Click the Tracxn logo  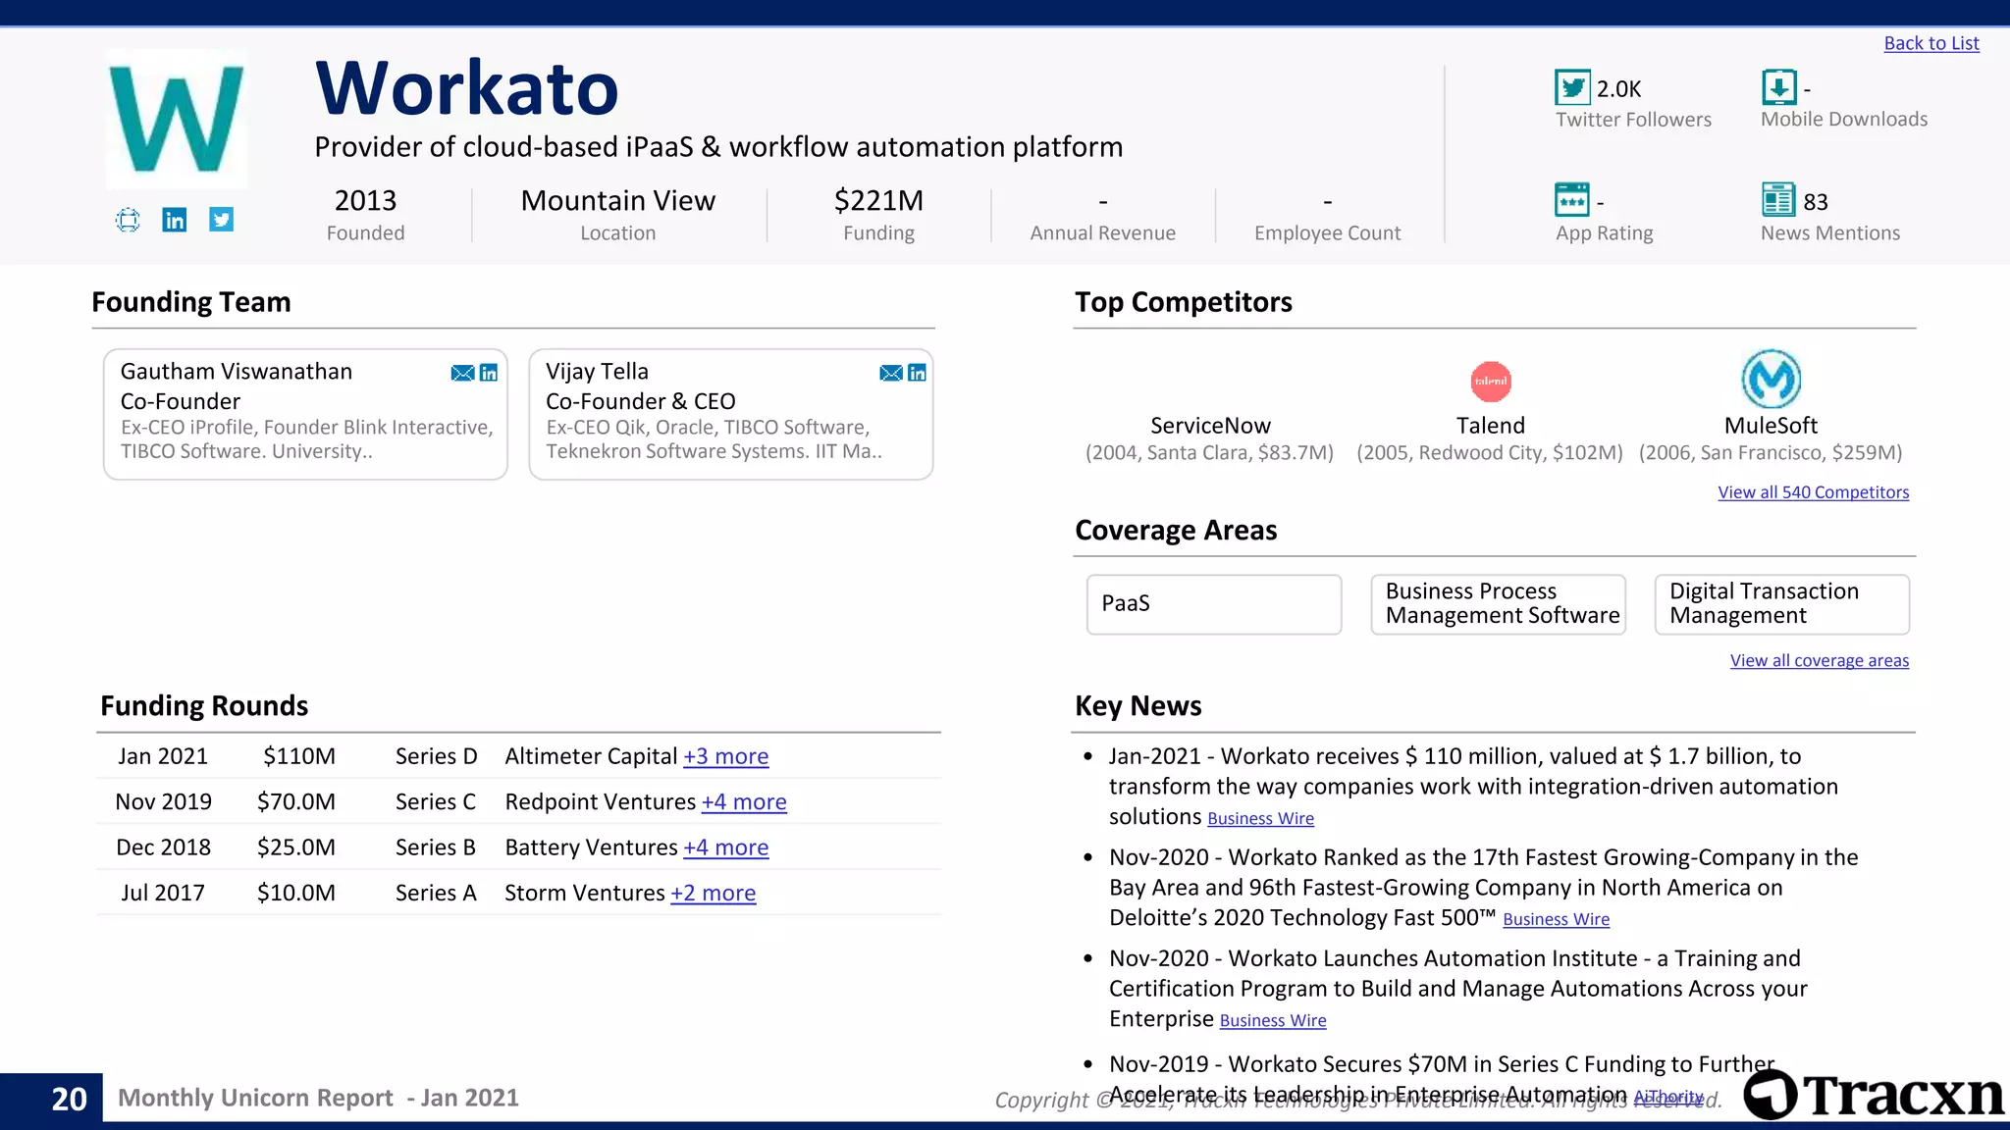coord(1875,1095)
